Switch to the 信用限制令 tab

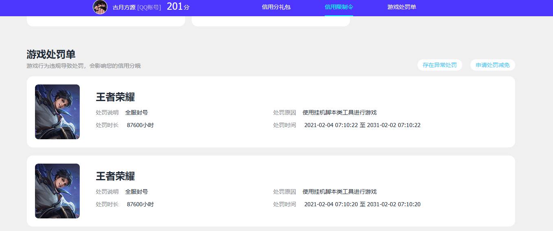pos(339,7)
